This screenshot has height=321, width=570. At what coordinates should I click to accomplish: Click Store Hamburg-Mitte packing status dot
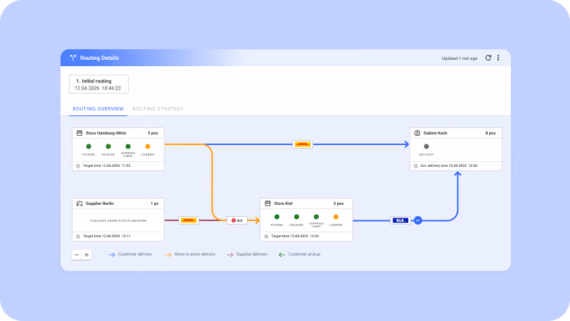(x=108, y=146)
